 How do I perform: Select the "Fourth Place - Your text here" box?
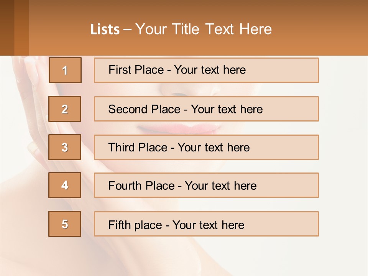(x=206, y=185)
